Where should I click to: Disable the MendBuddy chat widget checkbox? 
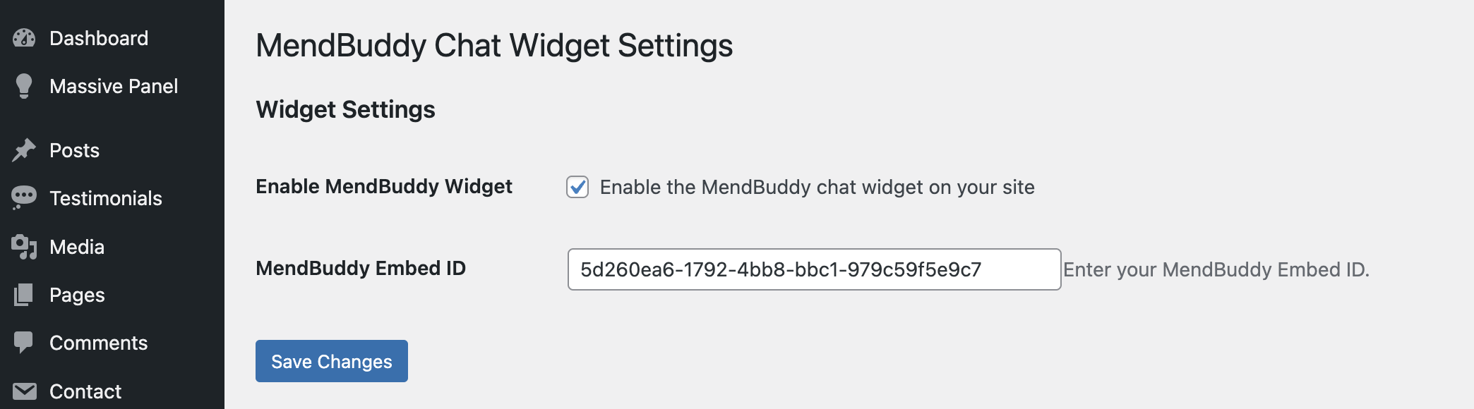pyautogui.click(x=577, y=187)
